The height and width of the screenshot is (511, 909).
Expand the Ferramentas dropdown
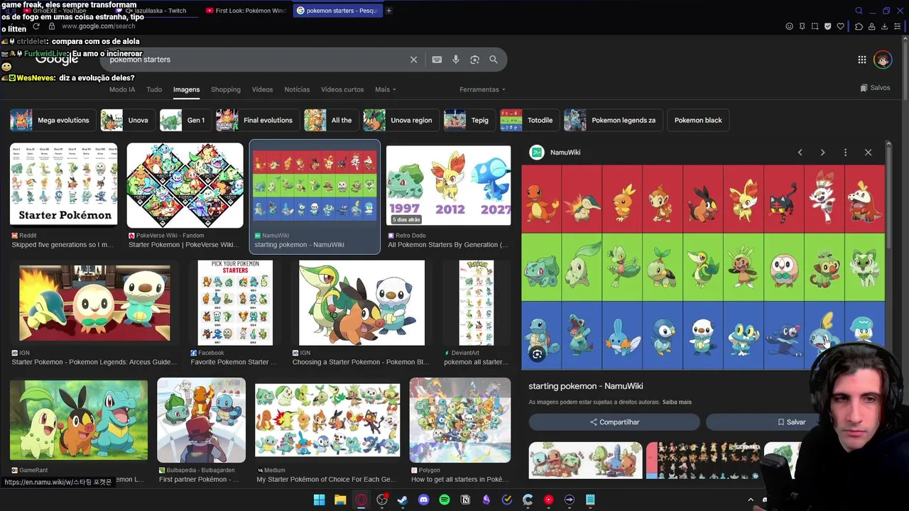point(483,89)
